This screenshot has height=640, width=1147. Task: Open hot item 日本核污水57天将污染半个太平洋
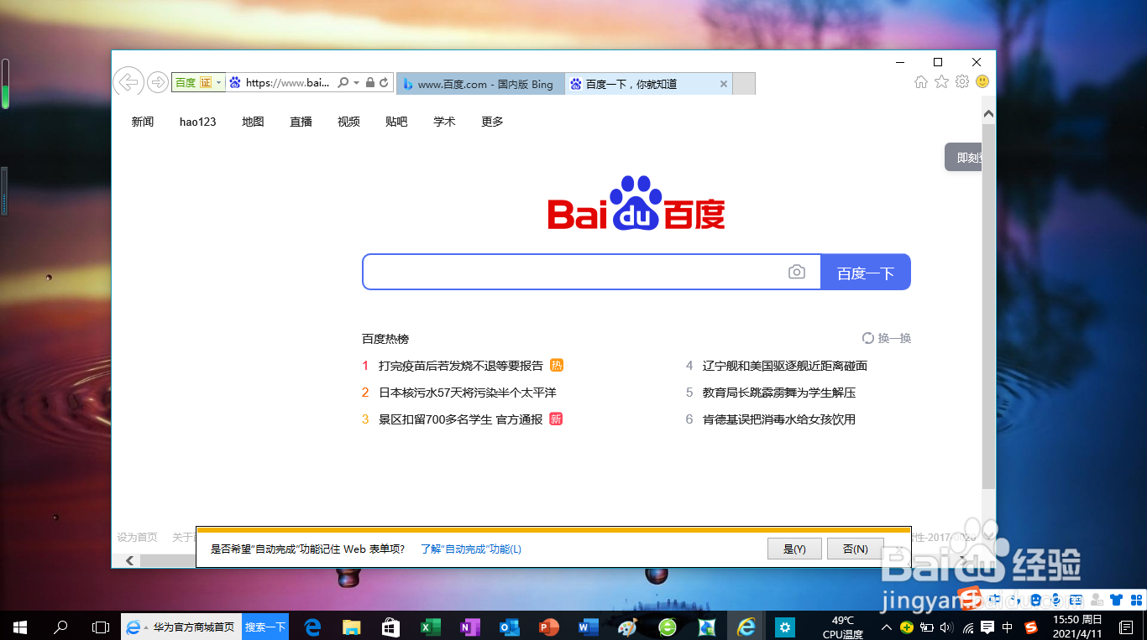coord(468,393)
